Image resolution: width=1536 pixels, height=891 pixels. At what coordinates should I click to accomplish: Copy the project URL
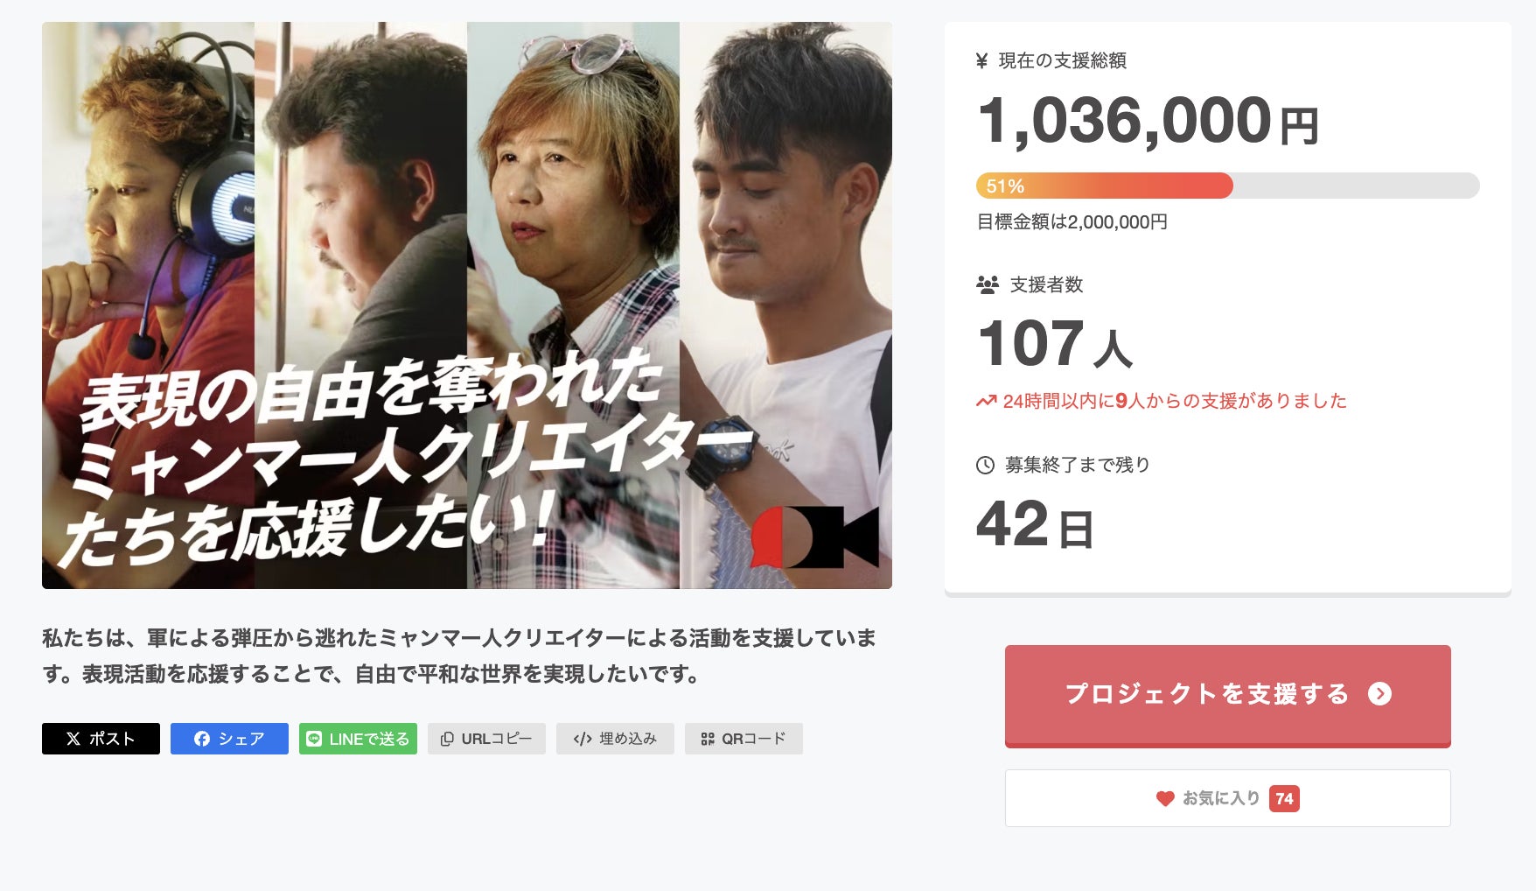[486, 739]
